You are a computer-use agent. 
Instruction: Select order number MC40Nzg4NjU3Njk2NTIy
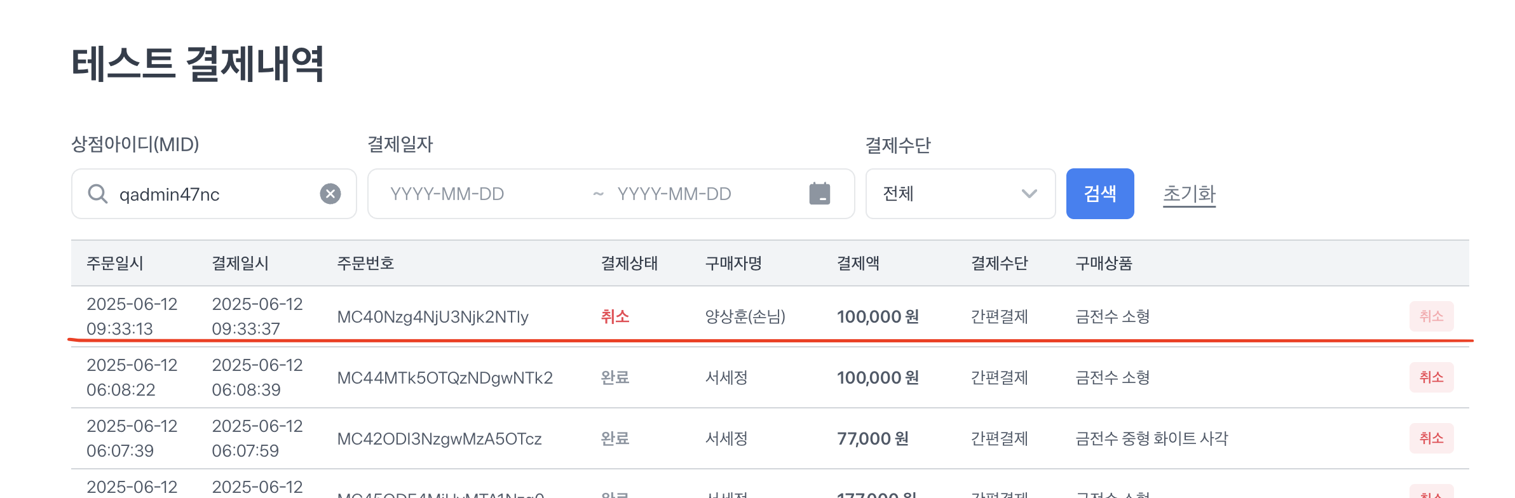pos(433,317)
